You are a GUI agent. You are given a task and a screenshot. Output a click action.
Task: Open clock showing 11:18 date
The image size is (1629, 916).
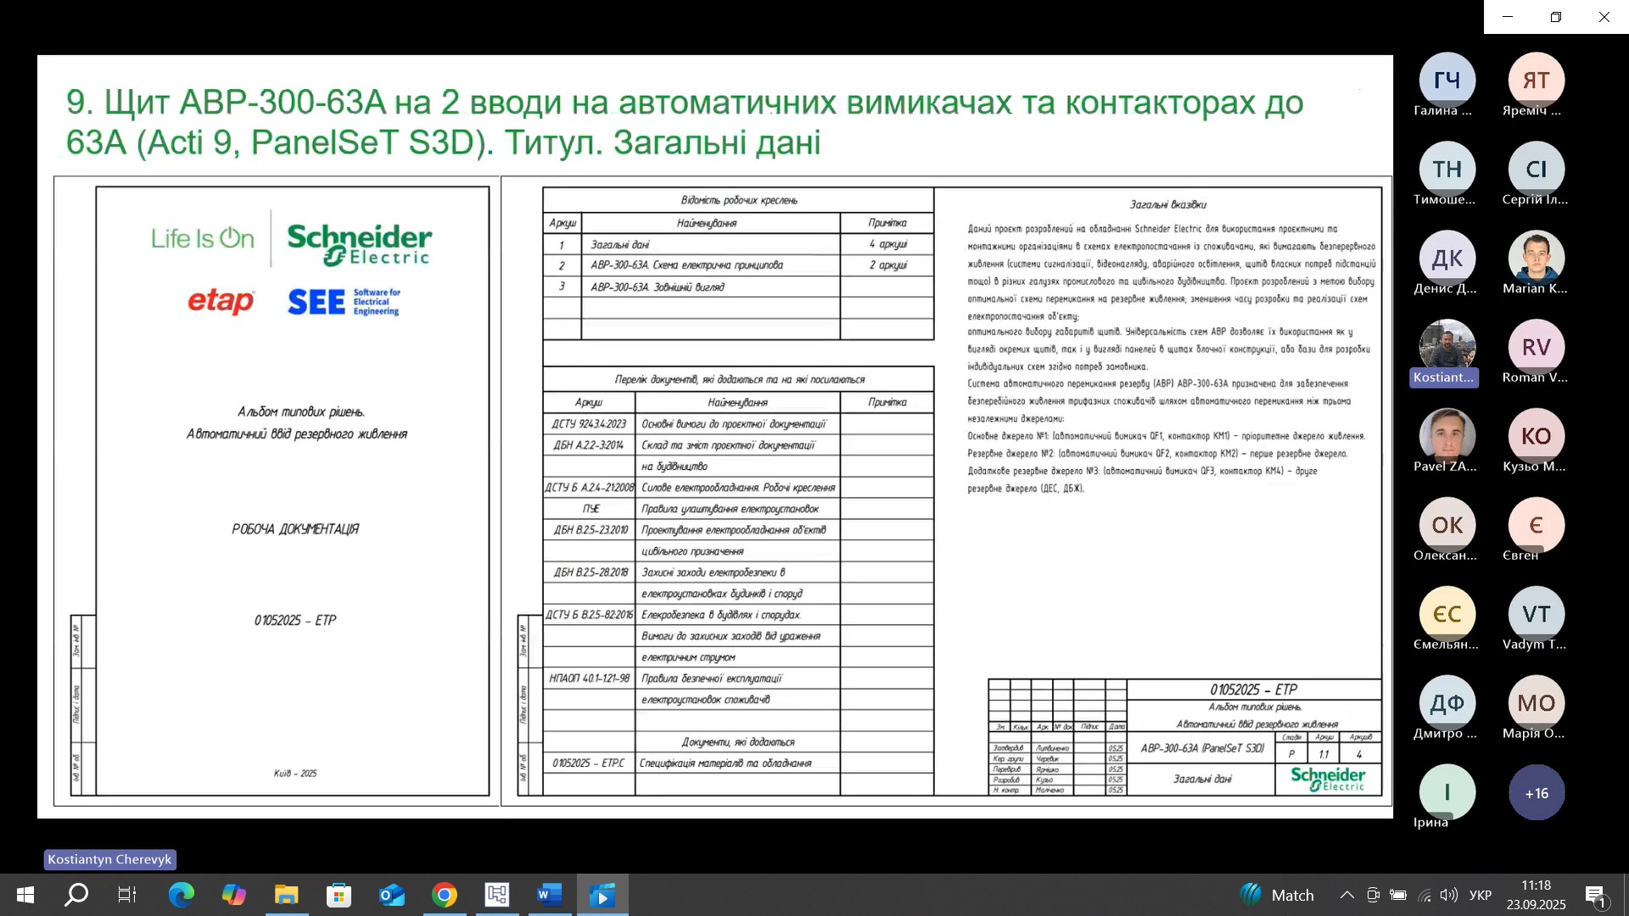[x=1536, y=895]
